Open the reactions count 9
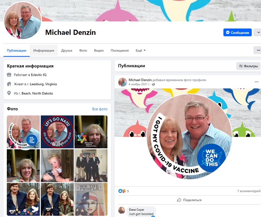Screen dimensions: 261x217 128,191
